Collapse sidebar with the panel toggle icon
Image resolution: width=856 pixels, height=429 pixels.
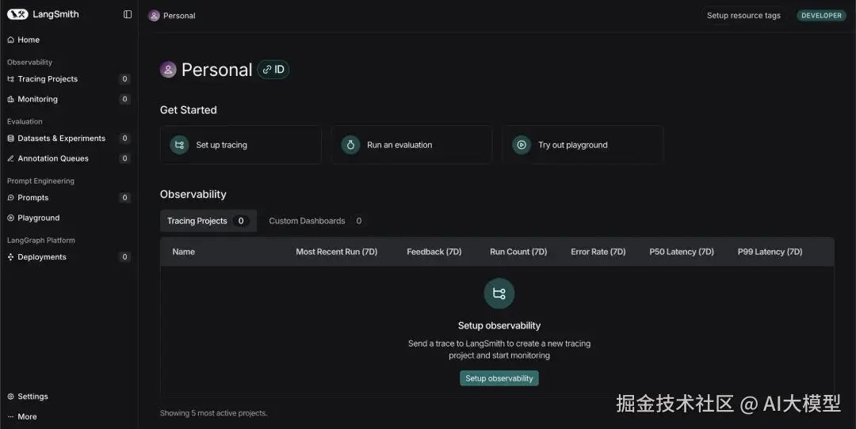(x=128, y=14)
